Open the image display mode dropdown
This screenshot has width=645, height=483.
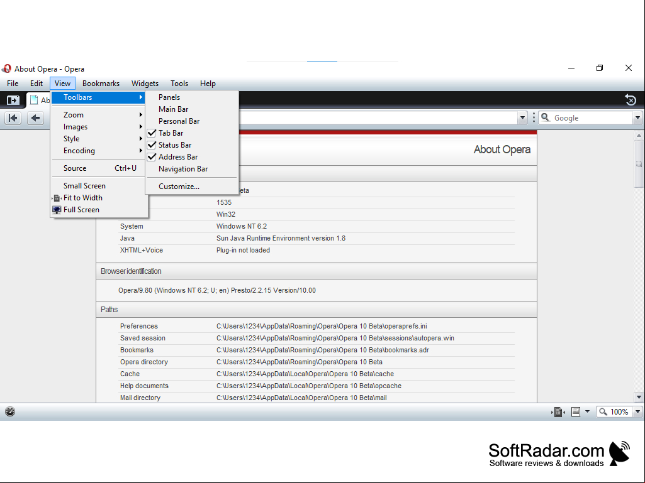[587, 411]
